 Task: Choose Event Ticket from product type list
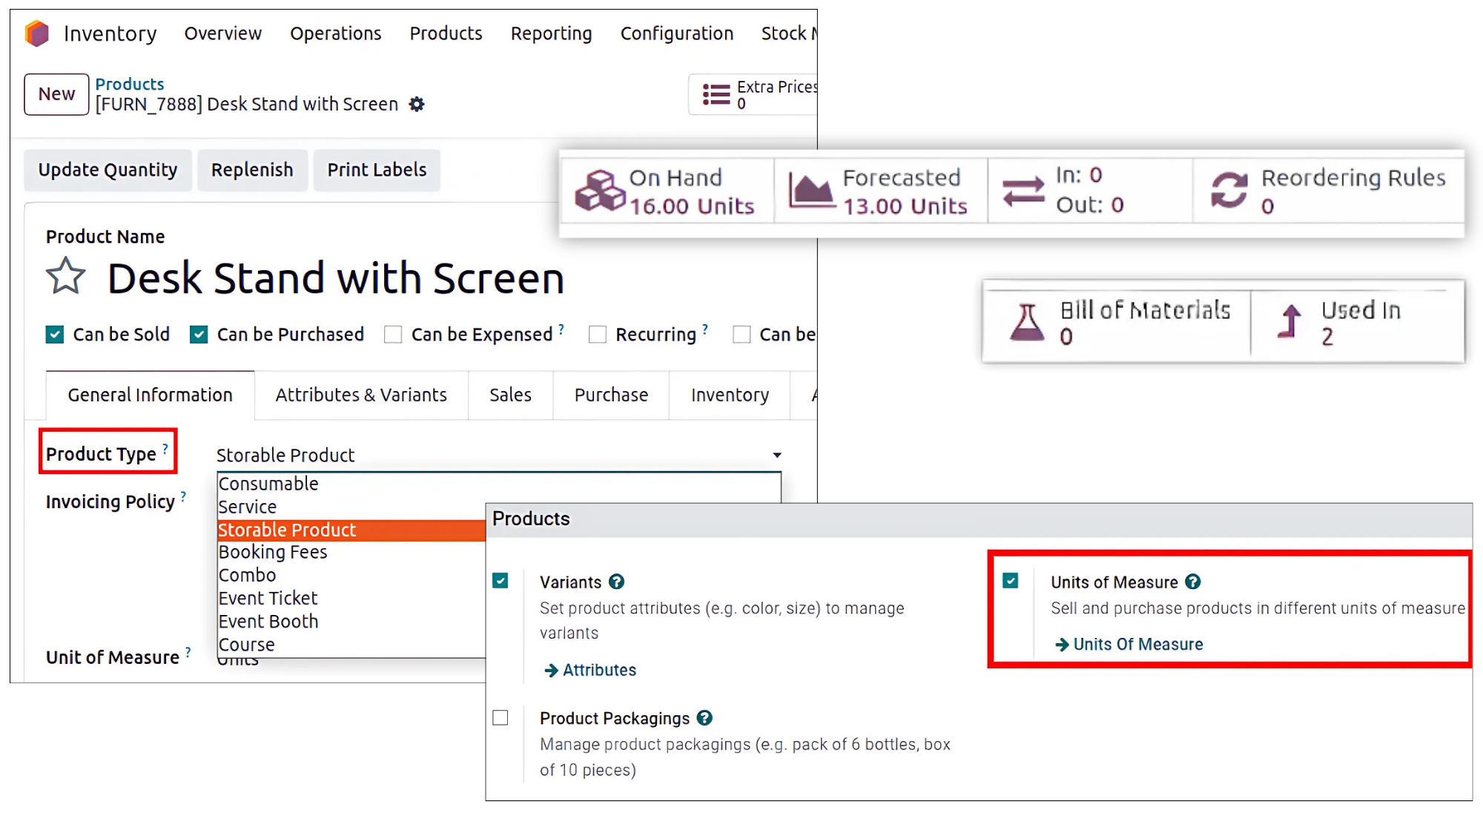pos(268,598)
